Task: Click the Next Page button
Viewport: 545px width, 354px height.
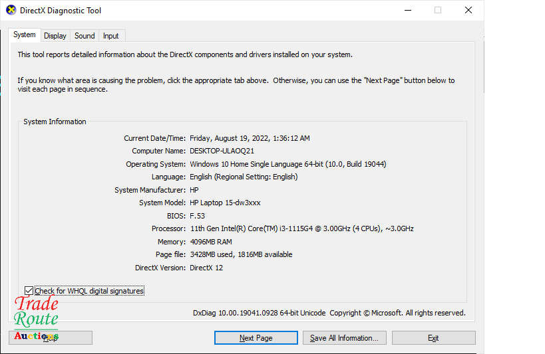Action: pyautogui.click(x=256, y=338)
